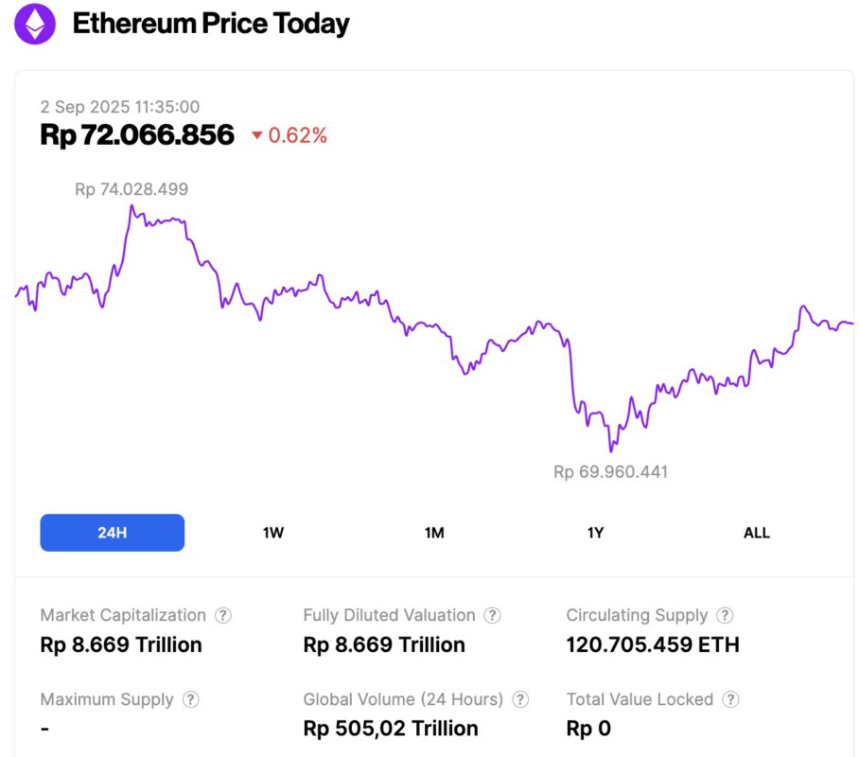Show the ALL time price history
This screenshot has width=859, height=757.
[x=757, y=533]
